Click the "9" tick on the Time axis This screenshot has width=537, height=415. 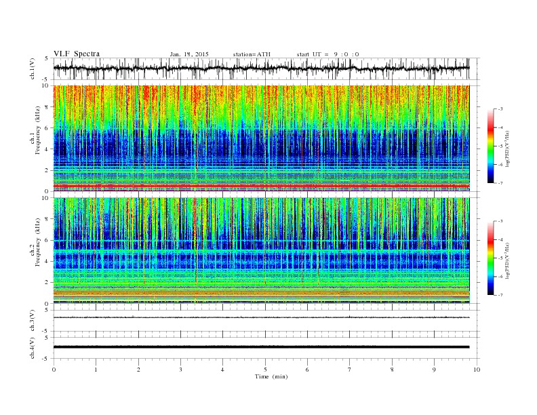coord(434,370)
